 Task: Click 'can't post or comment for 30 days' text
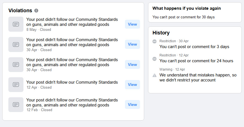click(x=183, y=17)
